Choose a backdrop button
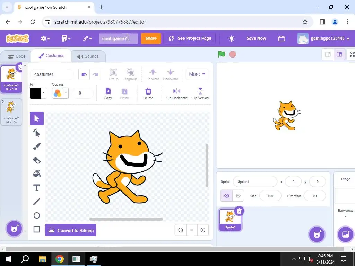The image size is (355, 266). pos(346,234)
